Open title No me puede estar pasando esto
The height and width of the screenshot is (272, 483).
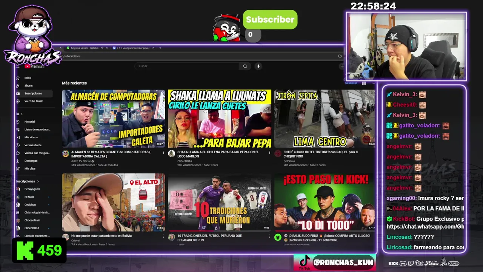coord(102,236)
